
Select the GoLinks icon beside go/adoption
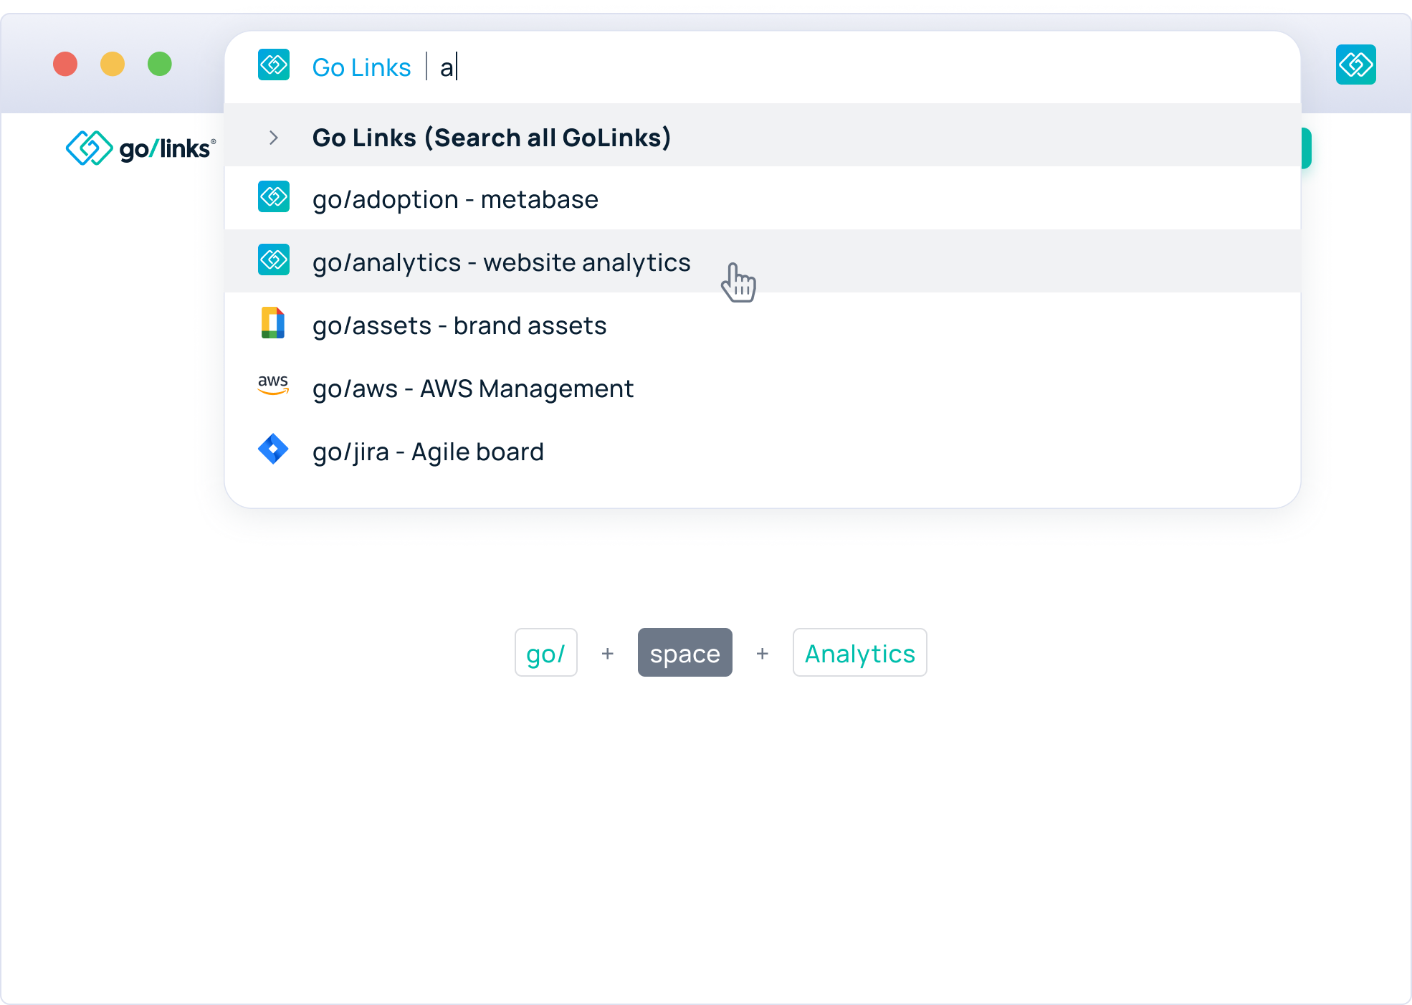(273, 196)
